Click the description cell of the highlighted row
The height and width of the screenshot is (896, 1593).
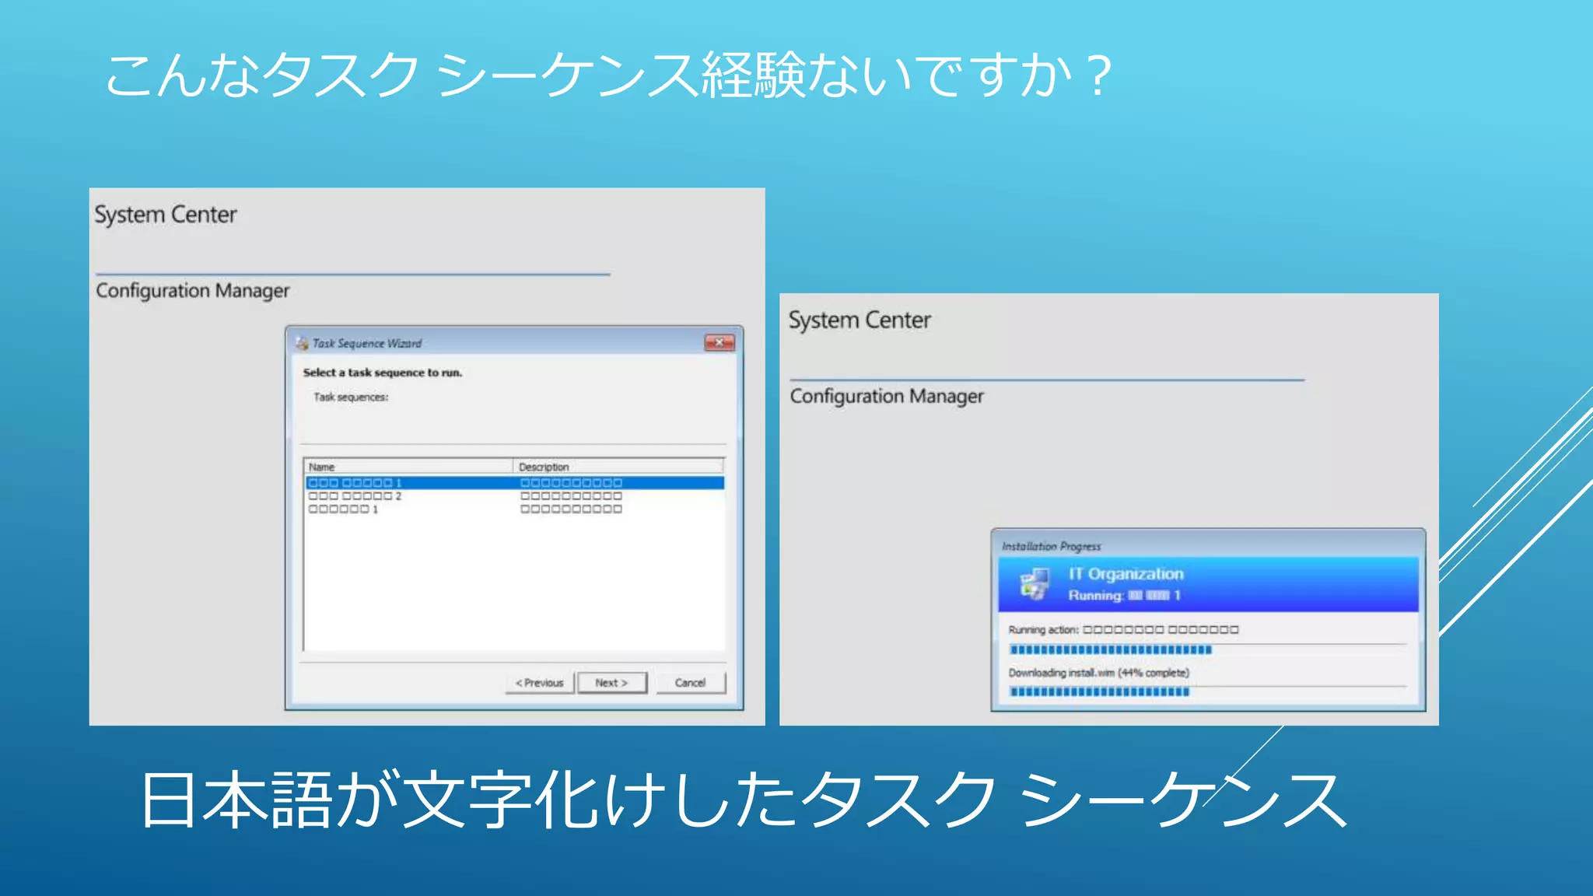571,483
